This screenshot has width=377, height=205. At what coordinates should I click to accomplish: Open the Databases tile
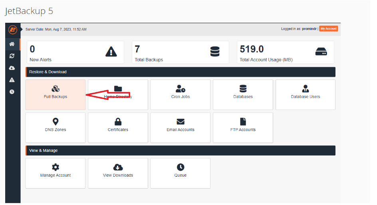coord(243,95)
